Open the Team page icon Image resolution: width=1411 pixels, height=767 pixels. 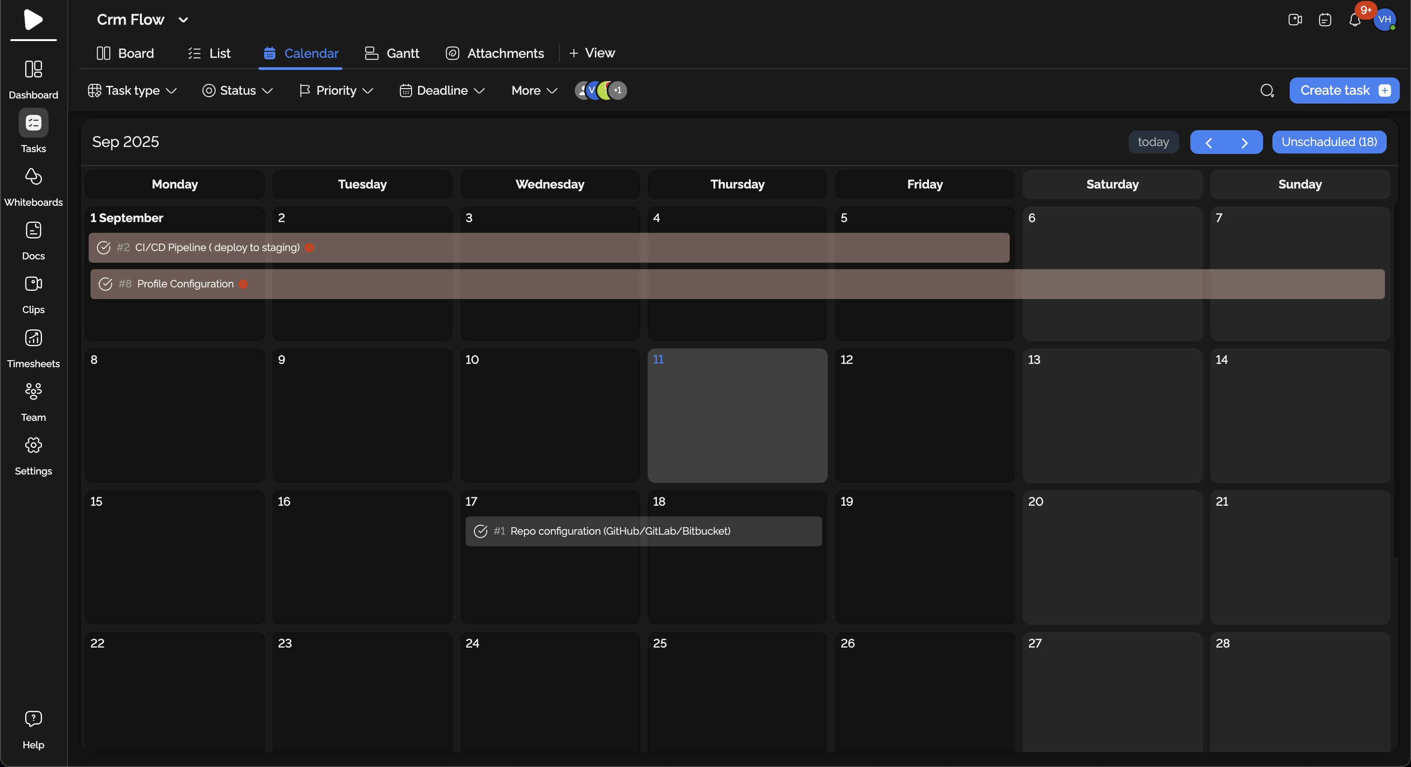click(34, 391)
